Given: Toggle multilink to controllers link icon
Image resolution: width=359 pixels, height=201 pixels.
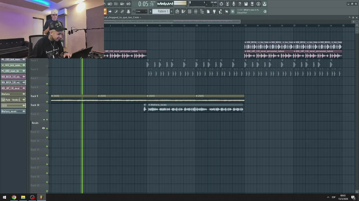Looking at the screenshot, I should (122, 11).
